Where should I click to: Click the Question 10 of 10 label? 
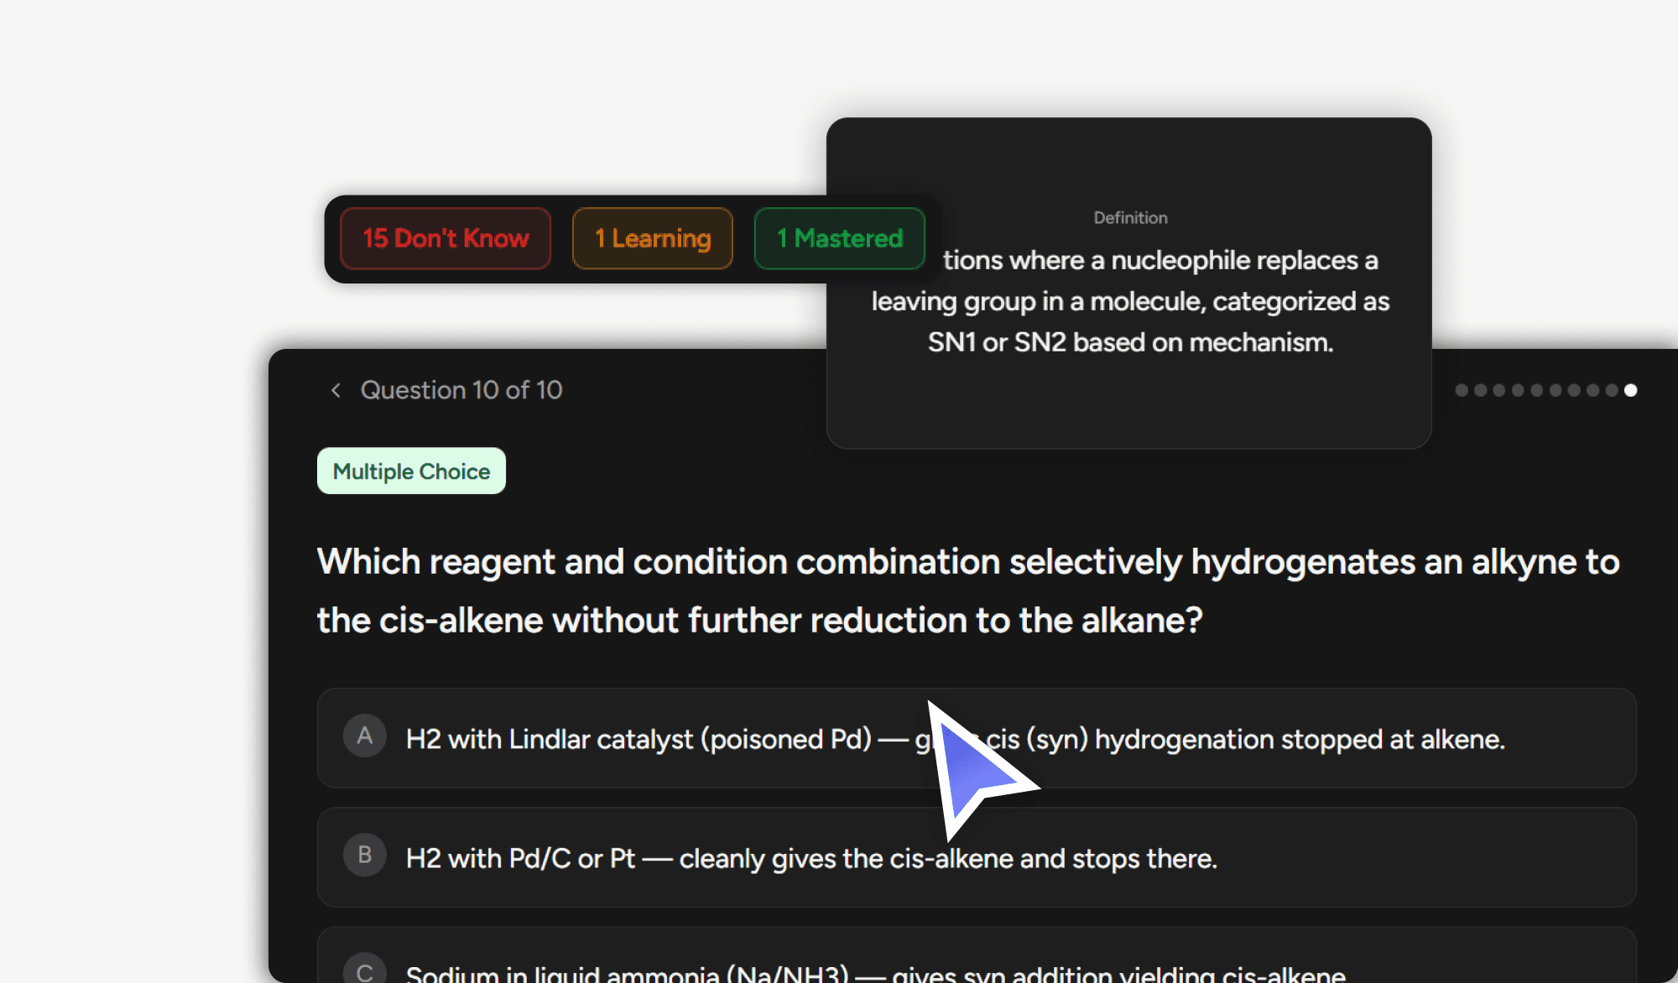pos(461,390)
